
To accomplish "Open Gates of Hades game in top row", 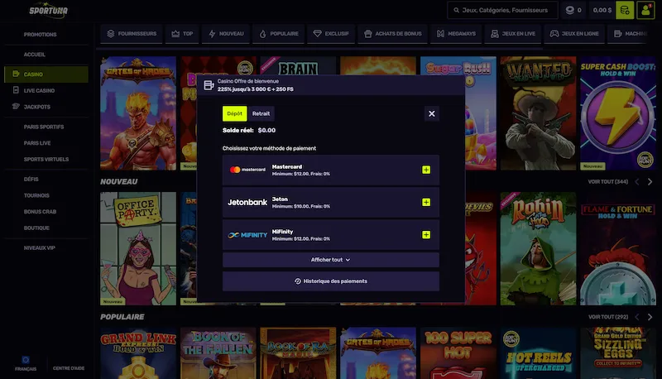I will point(138,113).
